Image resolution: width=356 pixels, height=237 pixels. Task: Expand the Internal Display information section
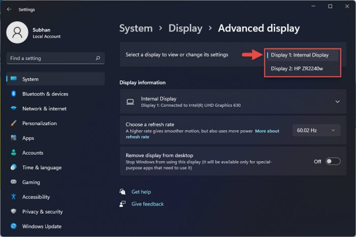pos(337,102)
